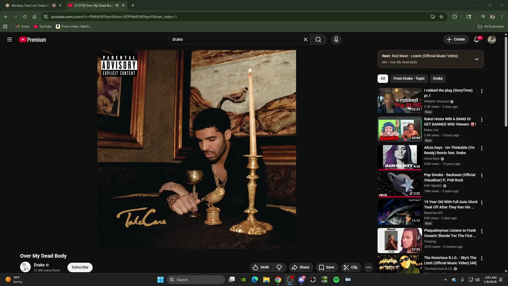Image resolution: width=508 pixels, height=286 pixels.
Task: Open options for Notorious B.I.G. Sky's The Limit
Action: point(482,259)
